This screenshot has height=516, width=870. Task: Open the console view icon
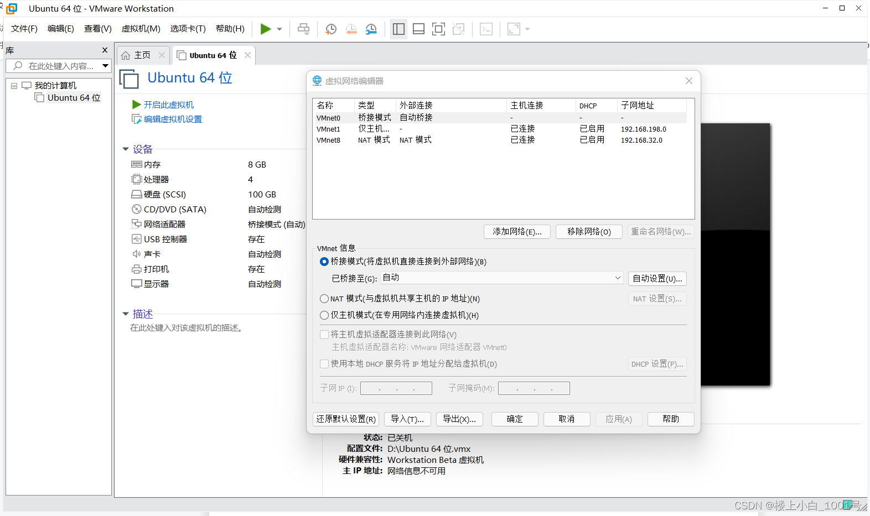(486, 29)
